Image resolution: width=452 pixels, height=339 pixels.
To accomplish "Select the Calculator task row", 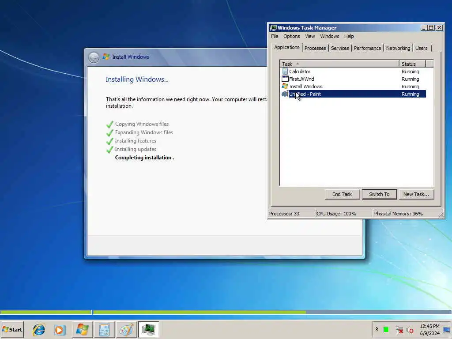I will [x=354, y=71].
